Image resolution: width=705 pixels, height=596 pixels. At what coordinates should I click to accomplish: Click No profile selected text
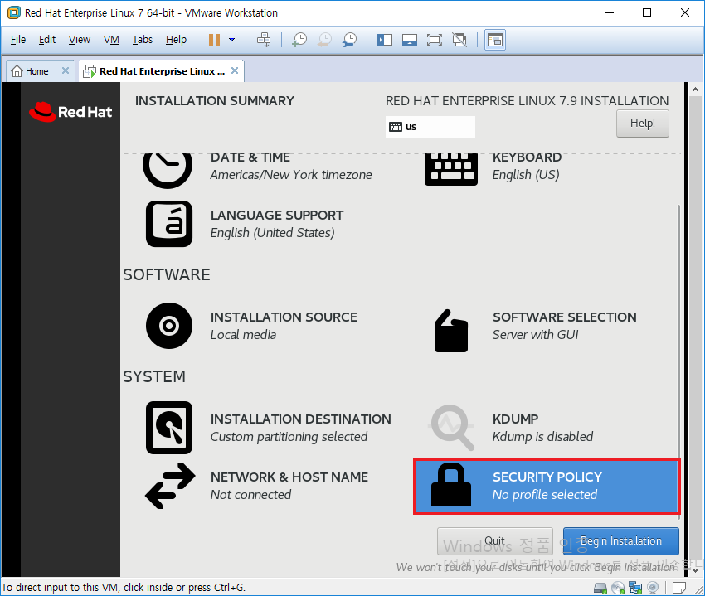pos(544,495)
